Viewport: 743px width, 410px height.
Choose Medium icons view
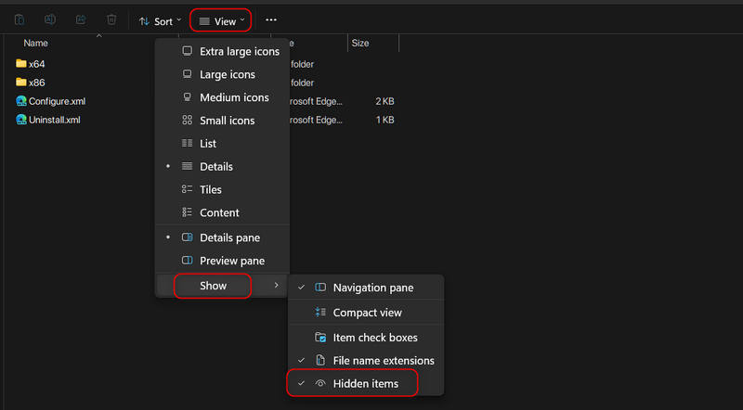tap(223, 97)
